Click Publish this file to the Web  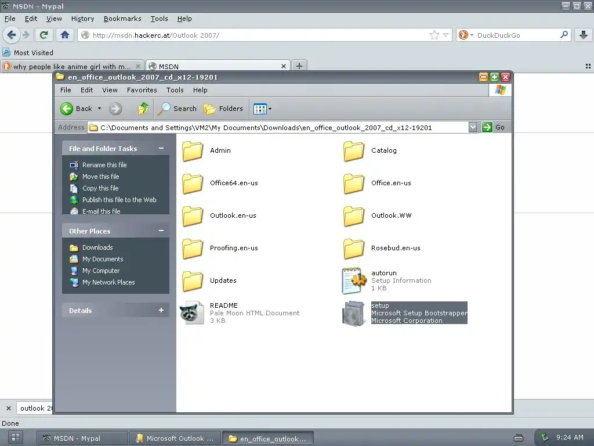119,200
